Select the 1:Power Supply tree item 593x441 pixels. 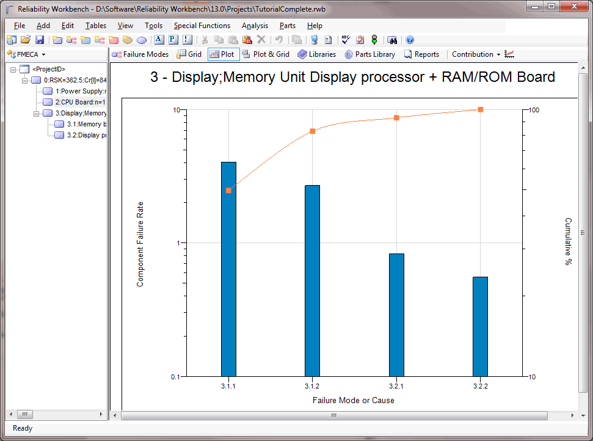tap(79, 91)
